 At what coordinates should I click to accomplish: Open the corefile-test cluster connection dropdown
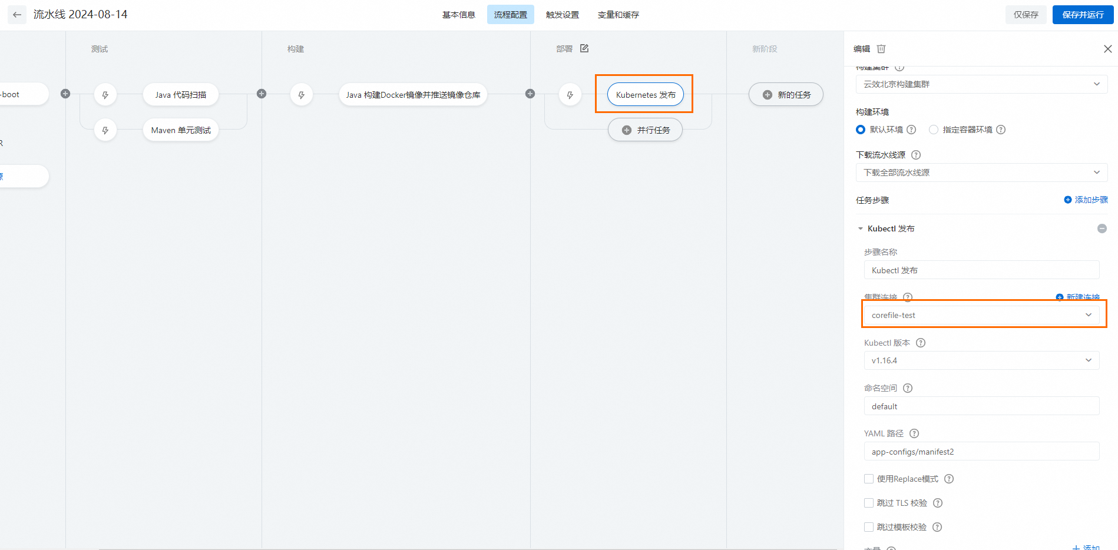(981, 315)
